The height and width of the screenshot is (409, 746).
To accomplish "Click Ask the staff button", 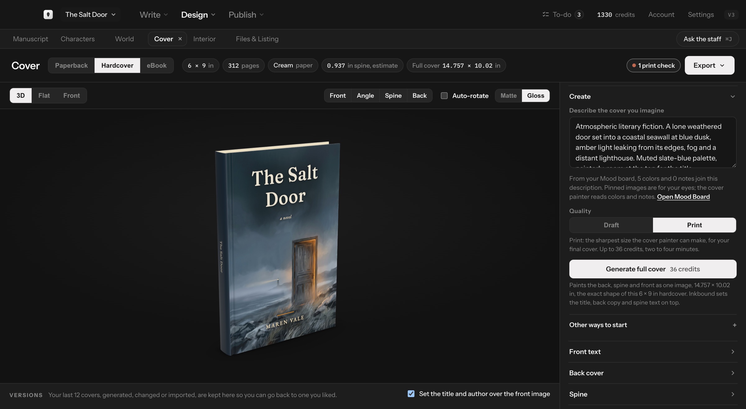I will pos(707,39).
